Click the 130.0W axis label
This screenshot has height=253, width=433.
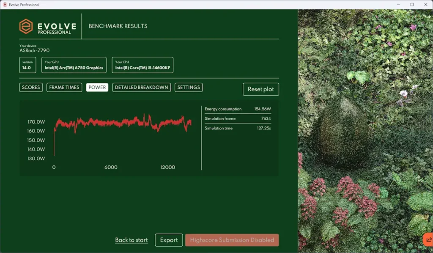click(x=36, y=159)
